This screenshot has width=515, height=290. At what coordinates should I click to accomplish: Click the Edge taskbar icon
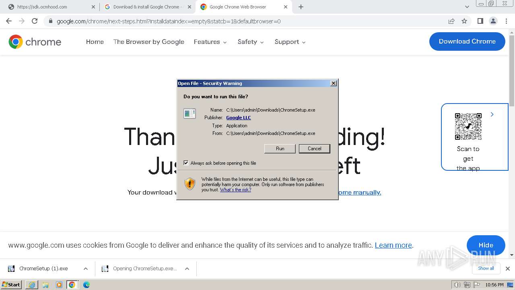(x=86, y=285)
